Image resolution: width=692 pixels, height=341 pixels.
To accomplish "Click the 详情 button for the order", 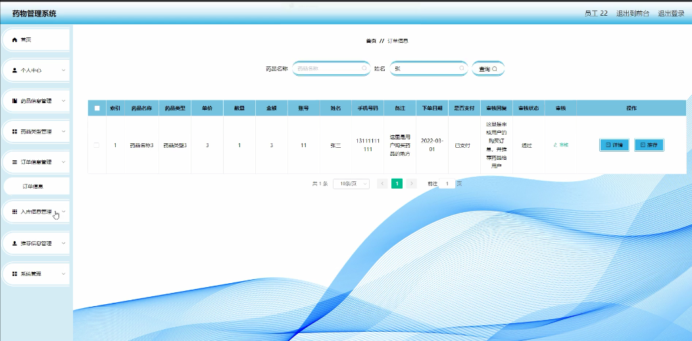I will [614, 145].
